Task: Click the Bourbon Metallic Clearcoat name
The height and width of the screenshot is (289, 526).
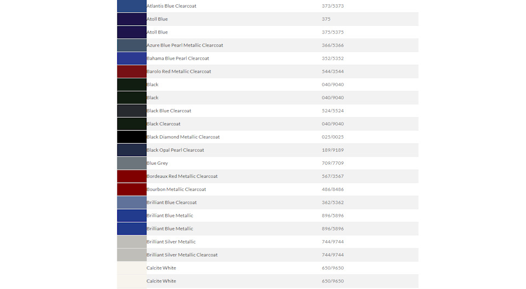Action: click(x=176, y=189)
